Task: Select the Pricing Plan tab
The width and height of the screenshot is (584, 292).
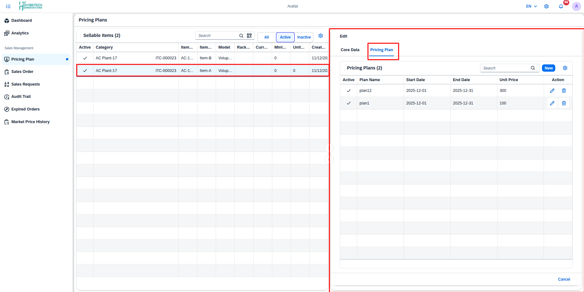Action: pos(382,50)
